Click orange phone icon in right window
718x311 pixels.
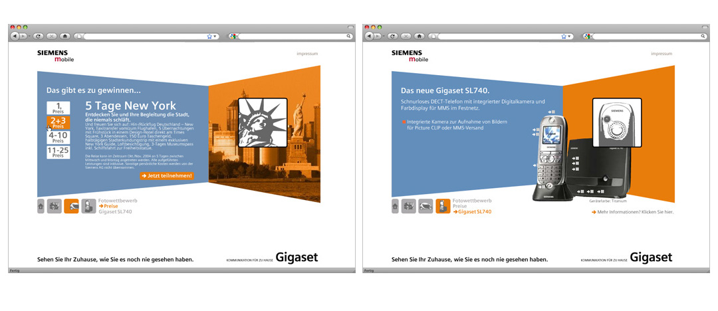click(443, 206)
